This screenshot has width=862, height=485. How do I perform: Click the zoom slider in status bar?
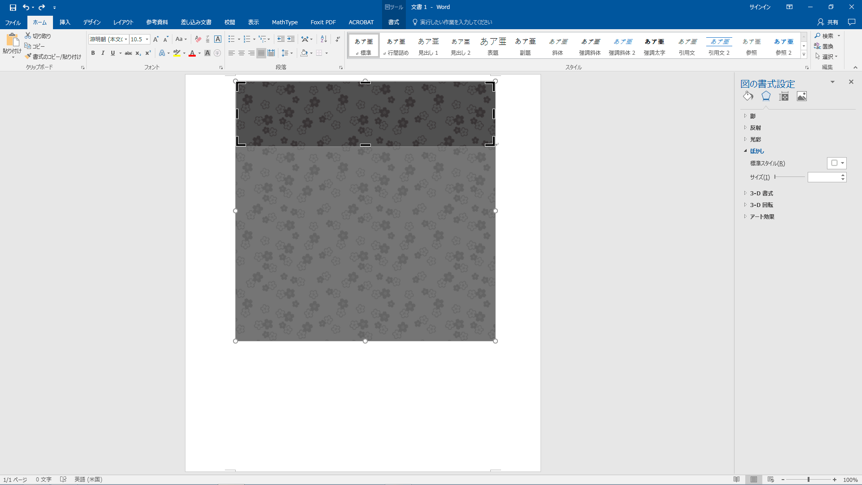[809, 480]
